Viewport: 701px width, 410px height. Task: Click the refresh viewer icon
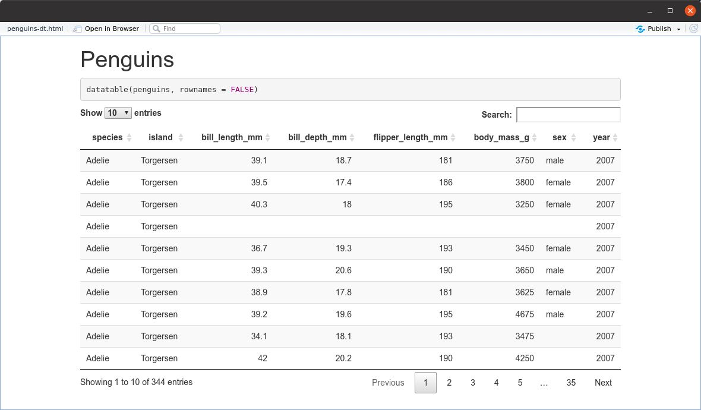[x=693, y=29]
